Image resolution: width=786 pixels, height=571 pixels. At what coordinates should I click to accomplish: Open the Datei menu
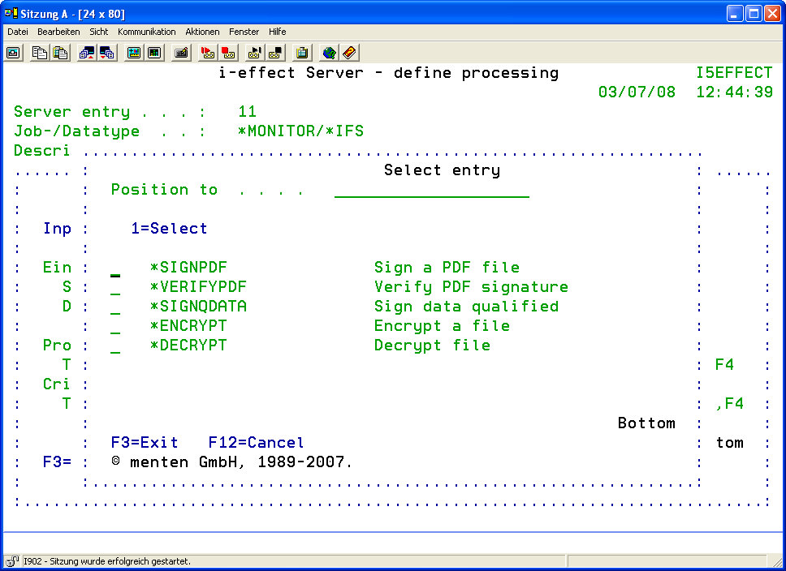click(18, 32)
